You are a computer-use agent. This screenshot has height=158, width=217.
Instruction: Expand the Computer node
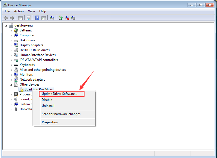[x=11, y=36]
